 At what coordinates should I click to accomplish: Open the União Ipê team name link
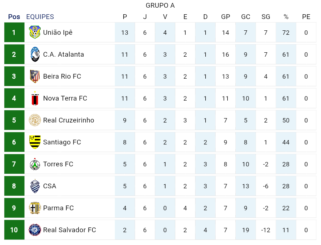coord(58,33)
